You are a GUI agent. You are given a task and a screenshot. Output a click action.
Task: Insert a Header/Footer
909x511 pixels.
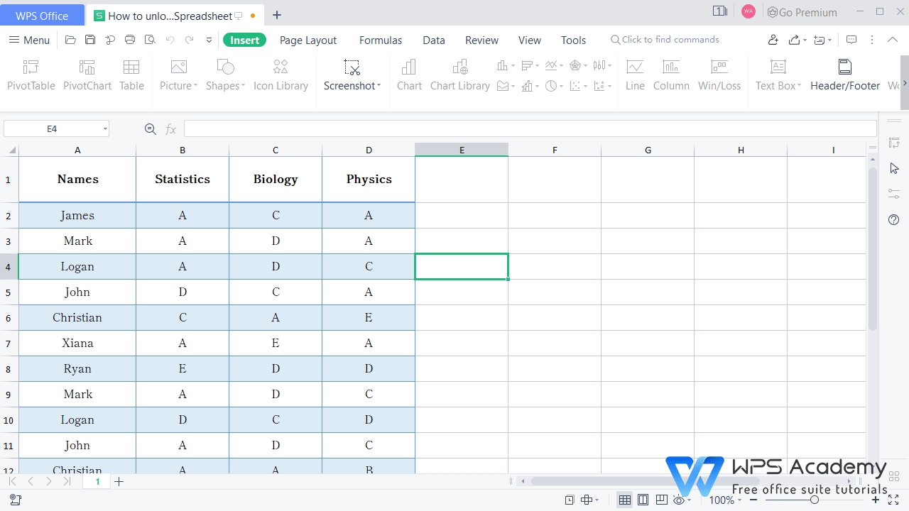(844, 74)
